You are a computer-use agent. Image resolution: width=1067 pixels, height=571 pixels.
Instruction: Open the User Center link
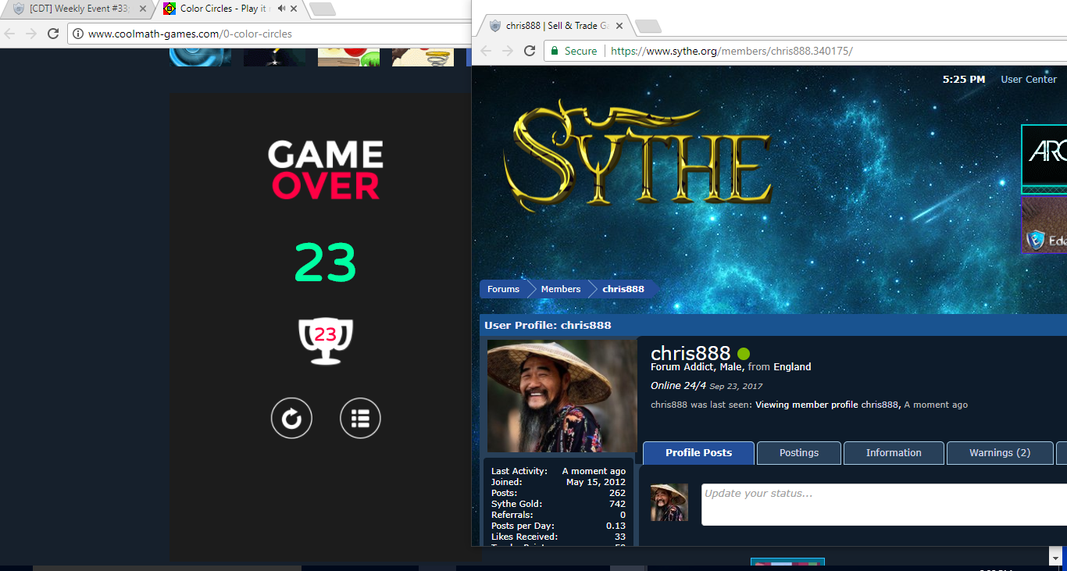click(1029, 79)
